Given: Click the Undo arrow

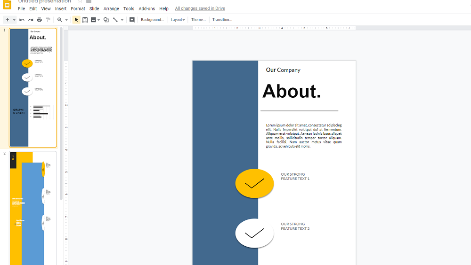Looking at the screenshot, I should pyautogui.click(x=22, y=20).
